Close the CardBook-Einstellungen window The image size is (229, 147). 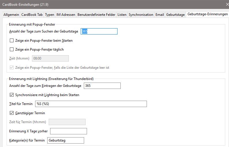click(x=227, y=5)
